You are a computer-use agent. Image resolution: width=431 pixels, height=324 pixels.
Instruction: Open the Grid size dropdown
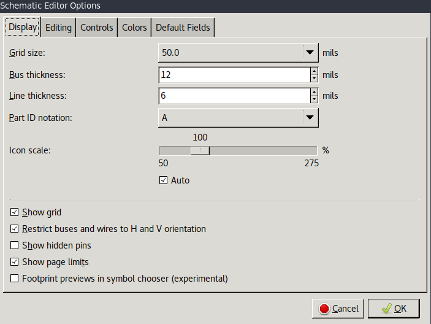point(310,53)
